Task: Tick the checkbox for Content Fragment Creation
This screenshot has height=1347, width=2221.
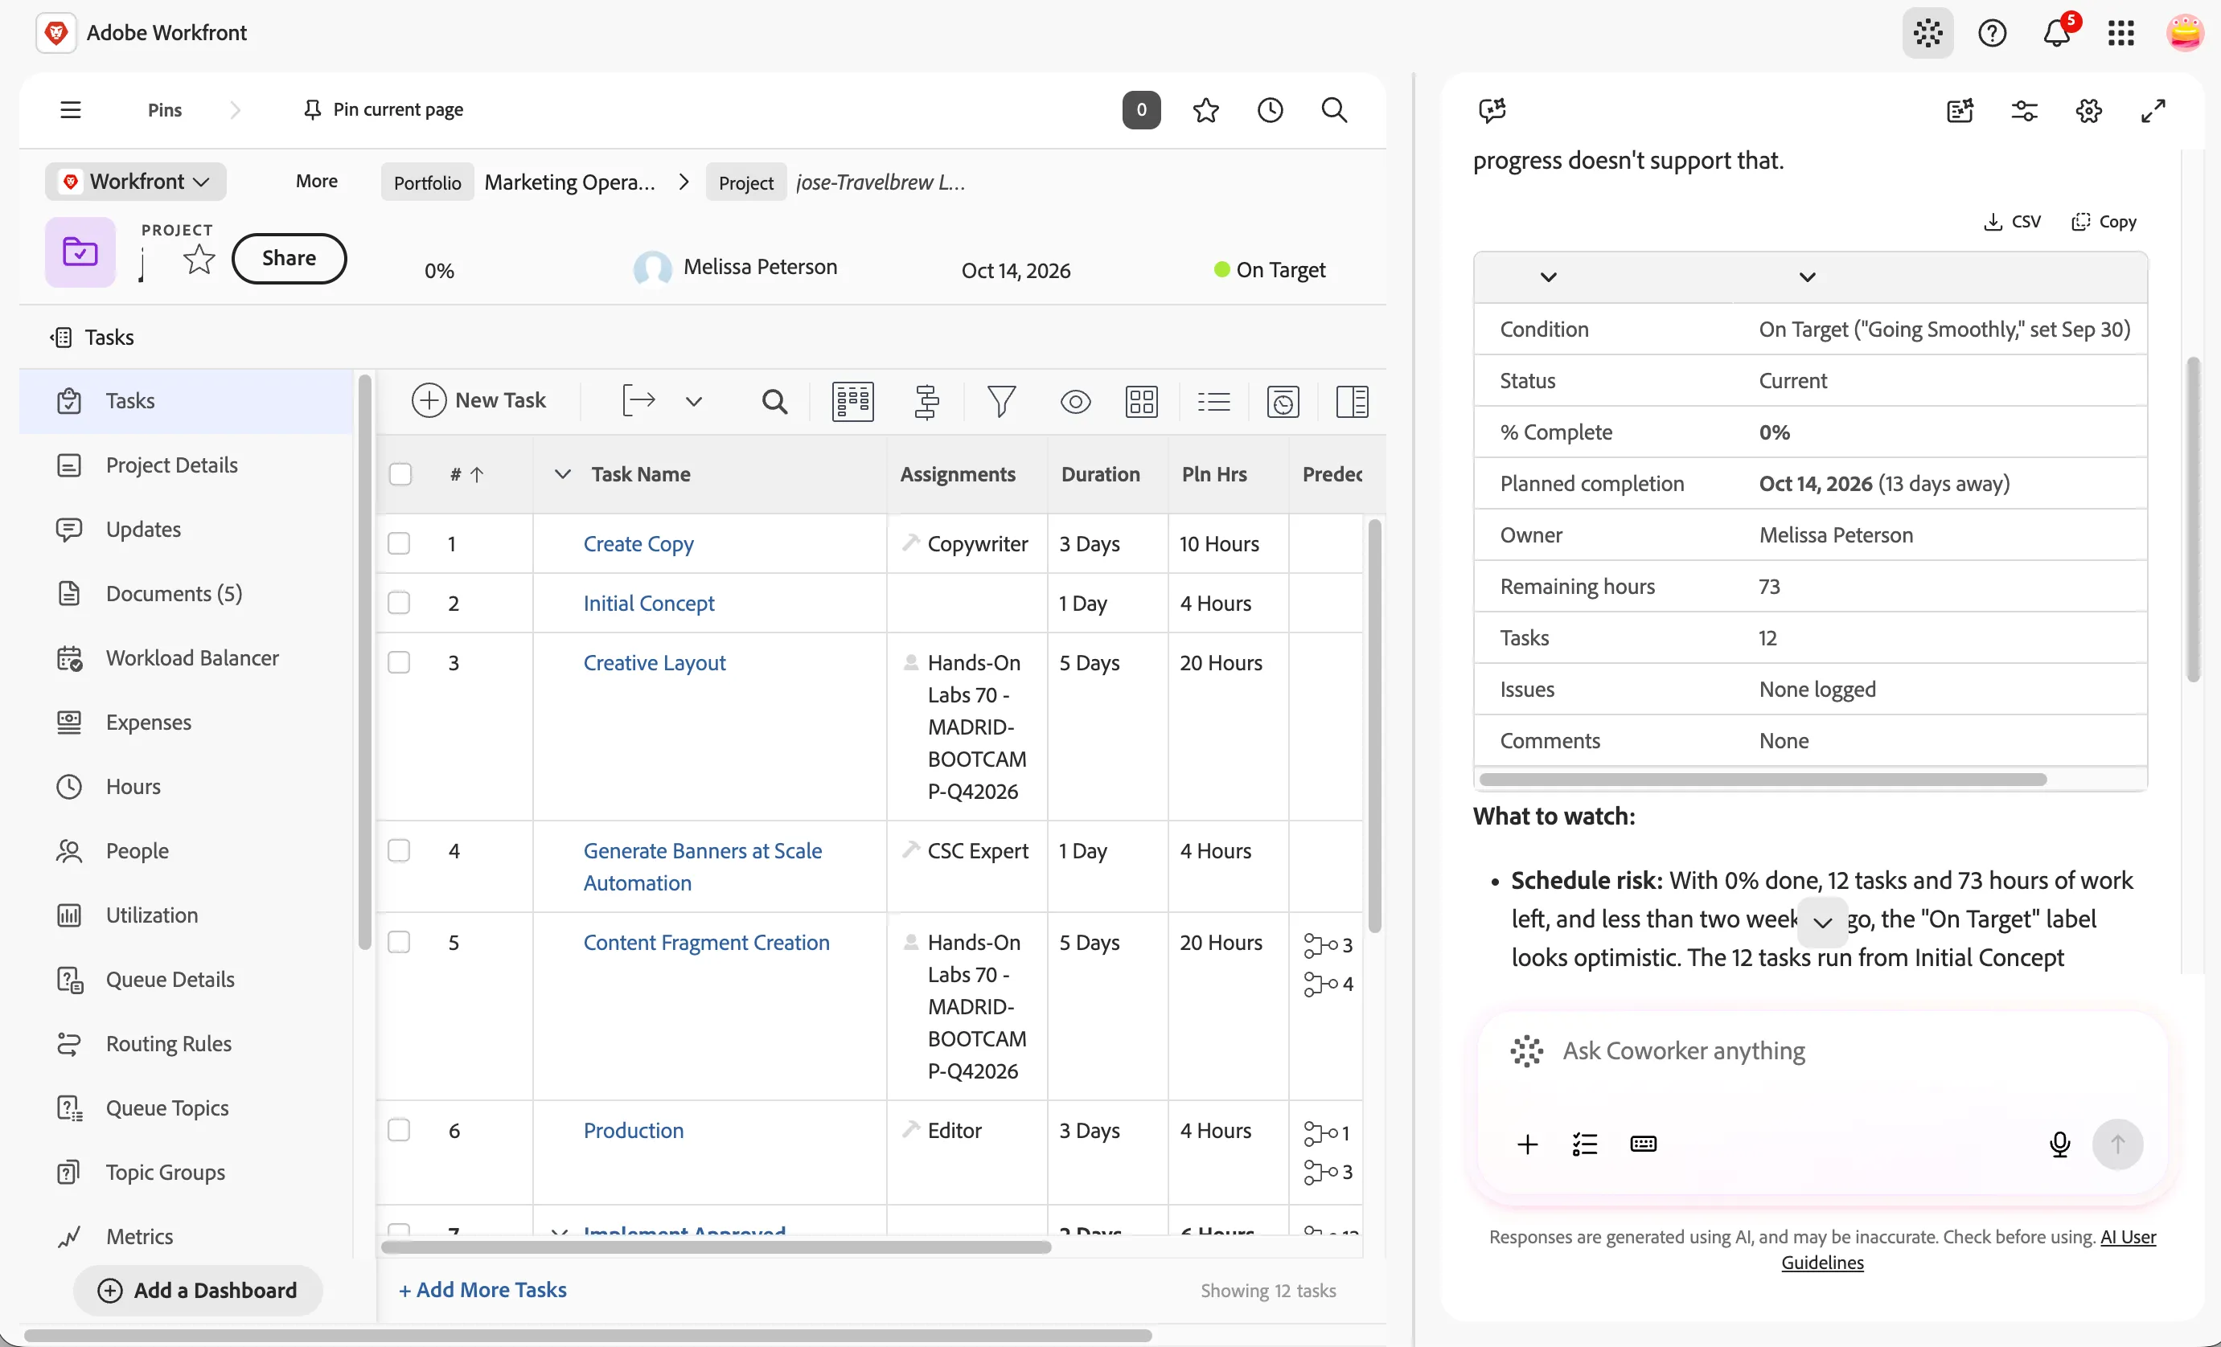Action: 398,943
